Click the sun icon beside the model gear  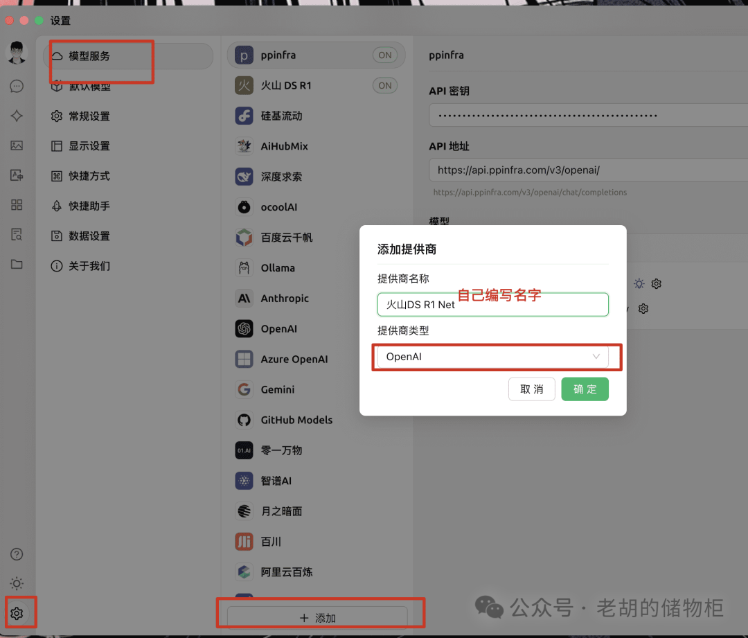pyautogui.click(x=639, y=284)
